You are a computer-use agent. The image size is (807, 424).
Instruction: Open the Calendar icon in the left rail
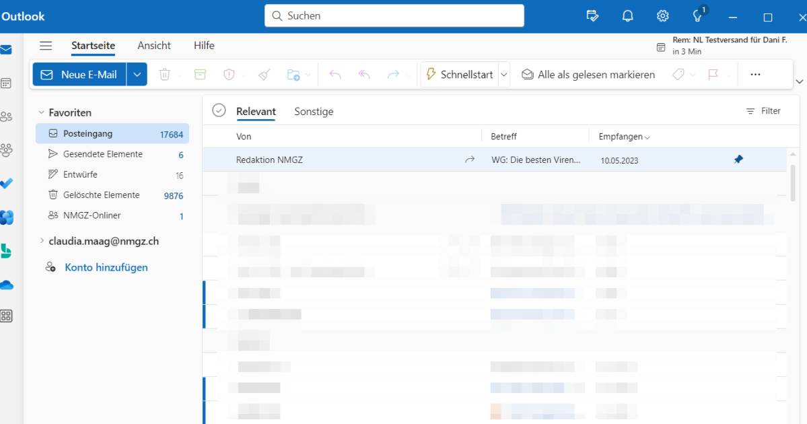pos(10,82)
